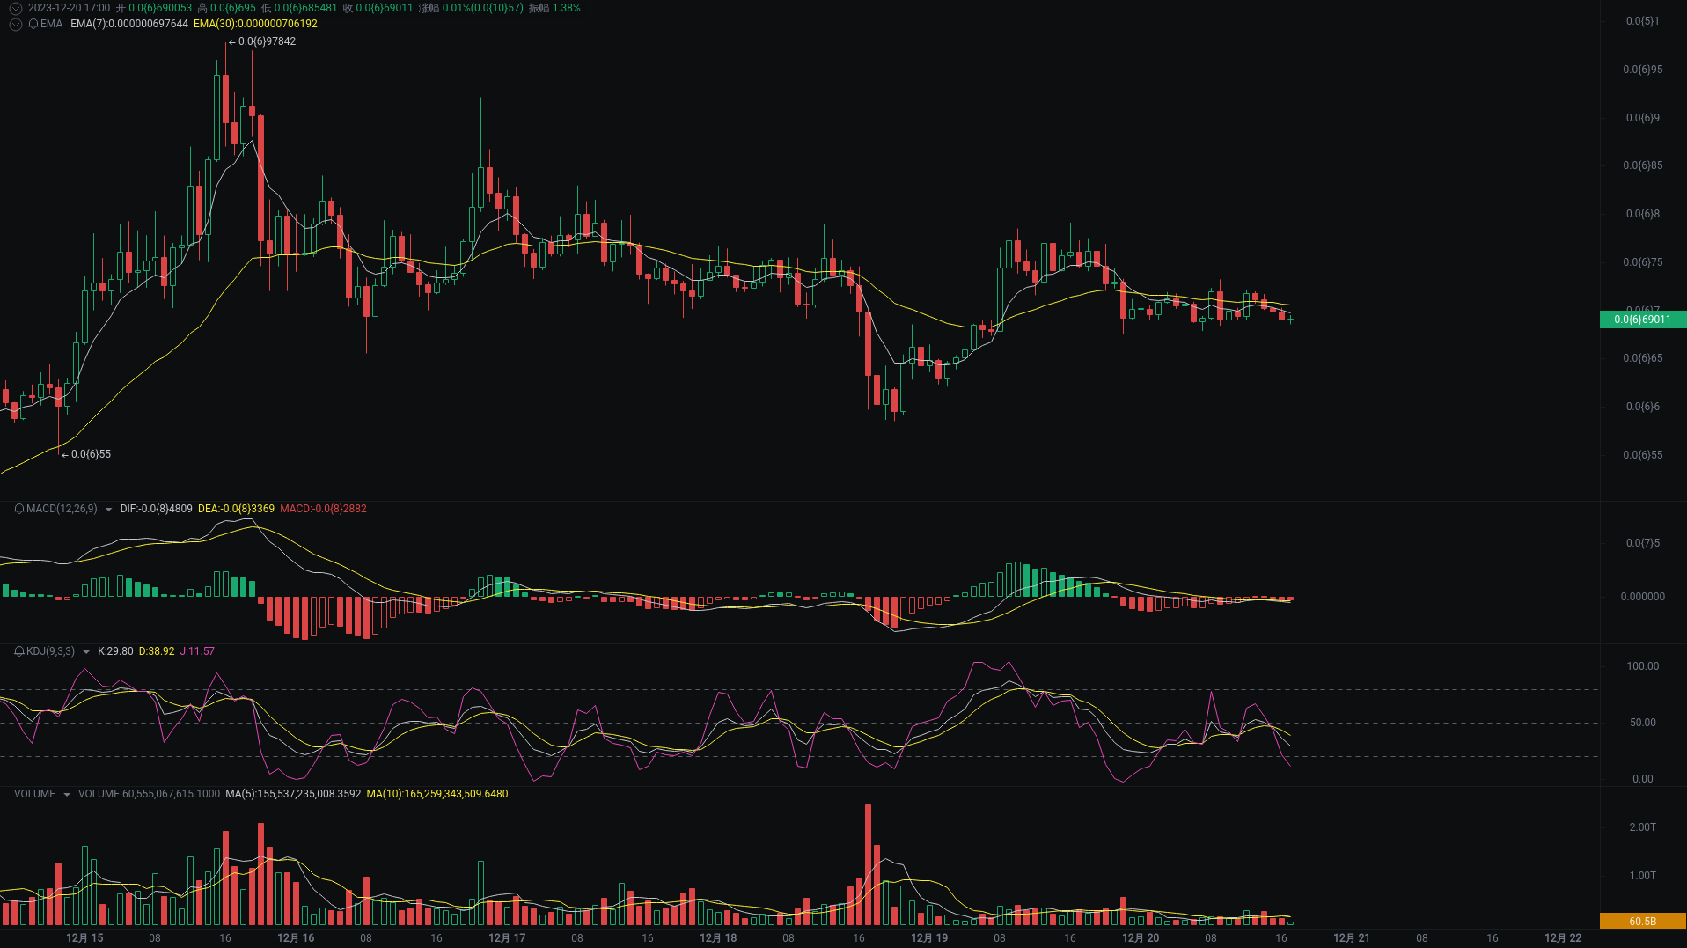The image size is (1687, 948).
Task: Click the 0.0{6}9 price axis label
Action: (x=1643, y=118)
